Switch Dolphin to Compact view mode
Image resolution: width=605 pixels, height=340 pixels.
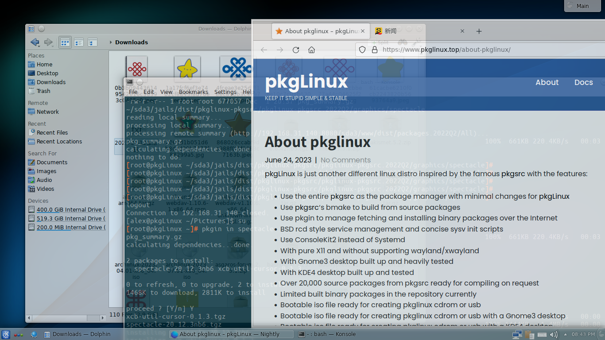(79, 42)
